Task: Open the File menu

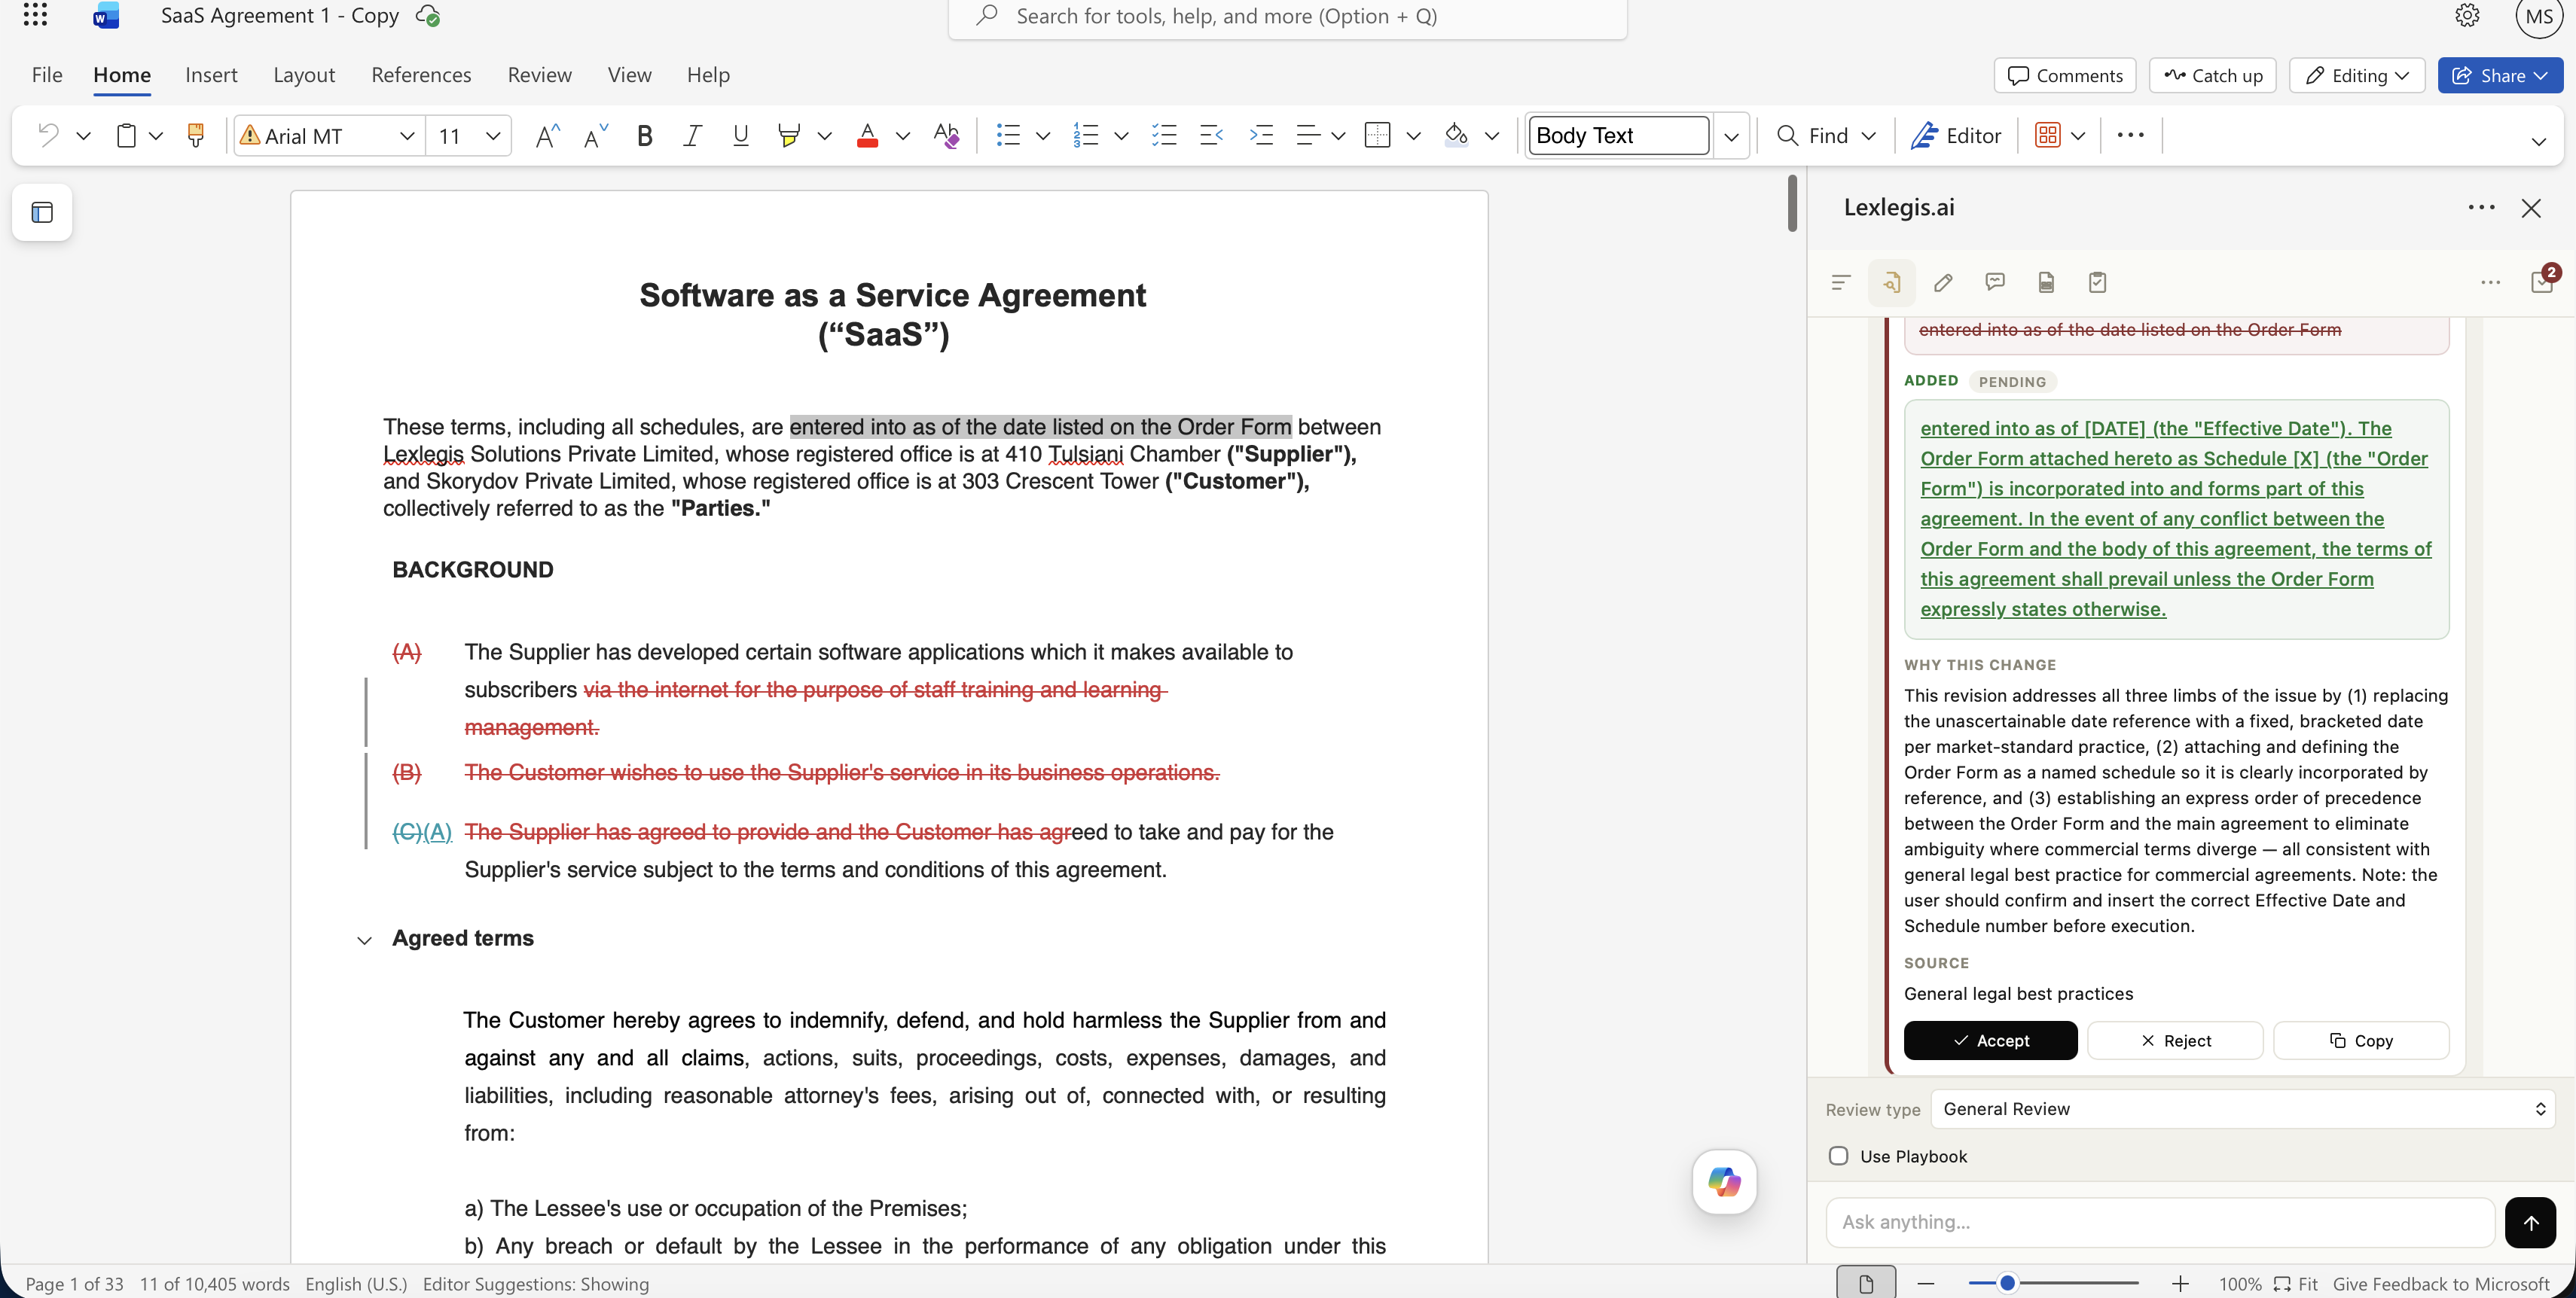Action: coord(47,75)
